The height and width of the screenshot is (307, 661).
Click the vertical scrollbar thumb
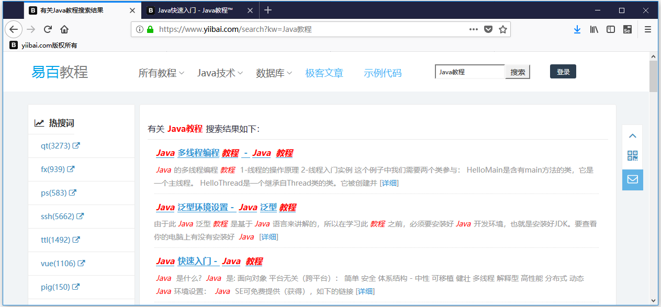pyautogui.click(x=653, y=76)
